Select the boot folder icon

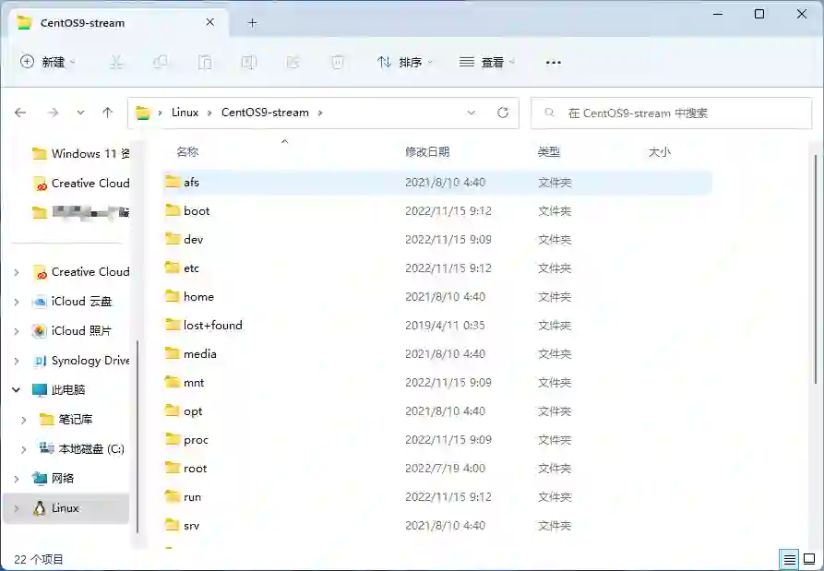tap(173, 210)
